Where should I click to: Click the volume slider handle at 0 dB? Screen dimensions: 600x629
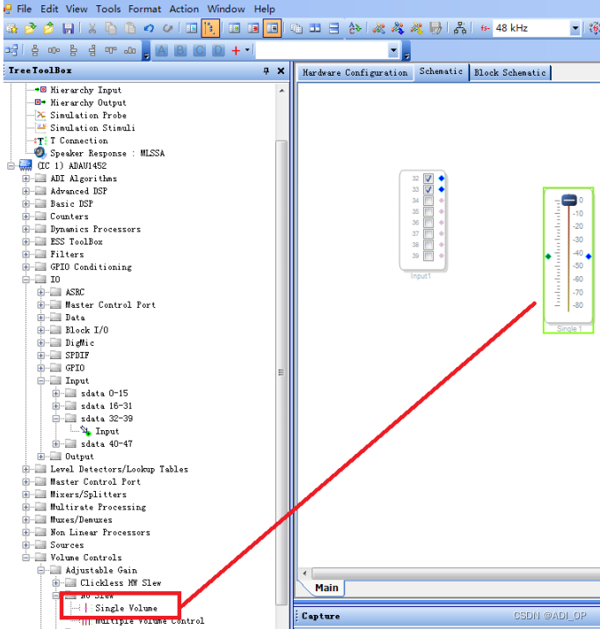pyautogui.click(x=568, y=200)
